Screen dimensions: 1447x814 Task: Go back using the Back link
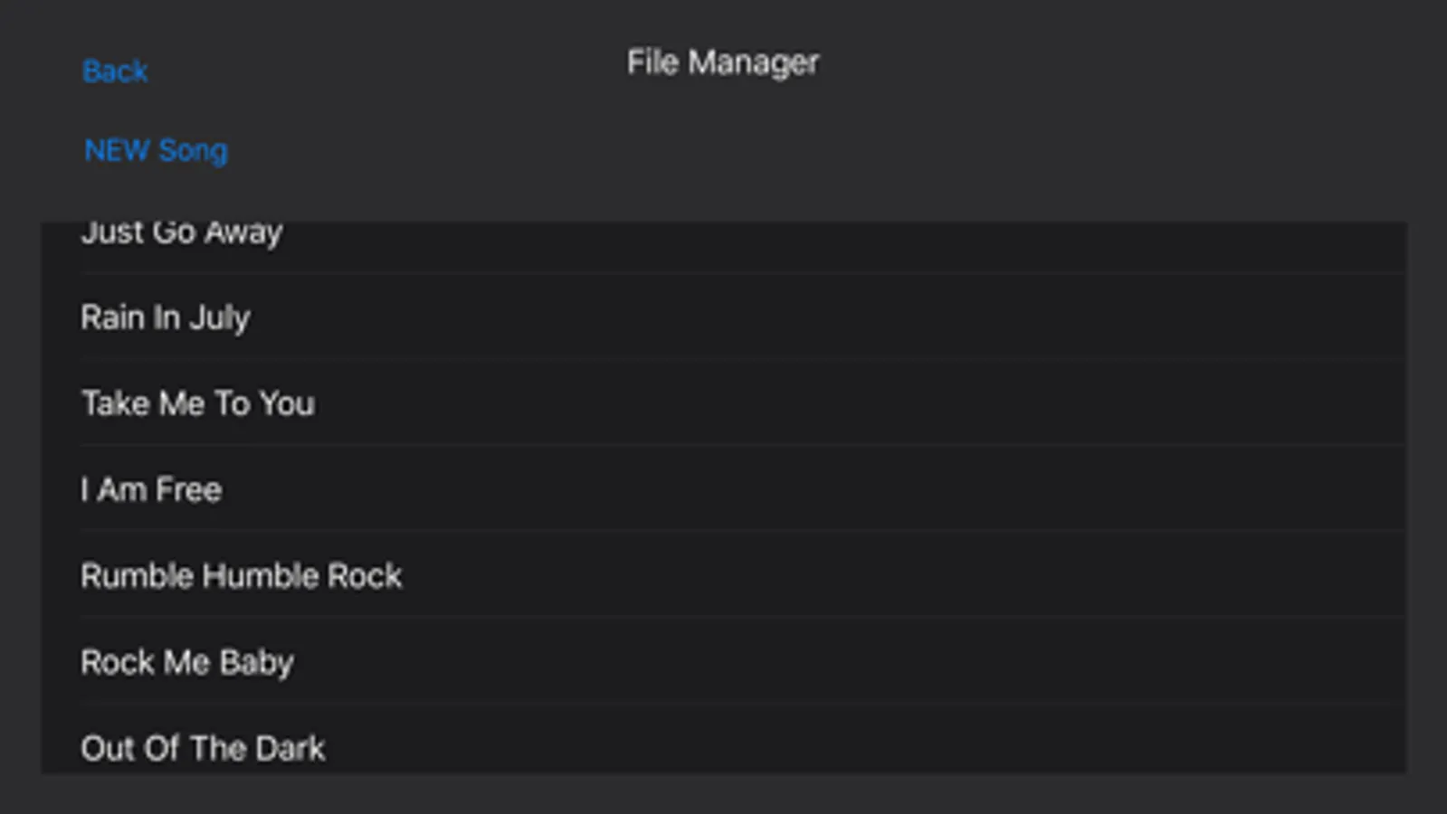tap(114, 71)
